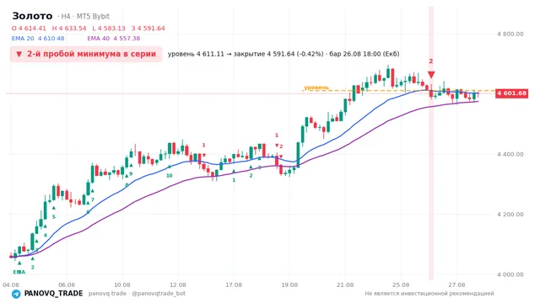Click the green "EMA" marker label
The height and width of the screenshot is (303, 540).
point(19,272)
